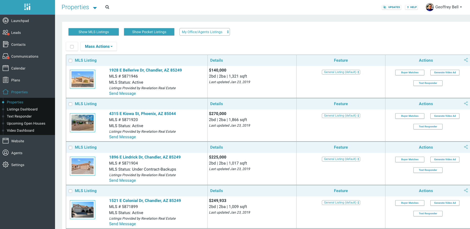The height and width of the screenshot is (229, 470).
Task: Send Message for 4315 E Kiowa St
Action: (x=122, y=137)
